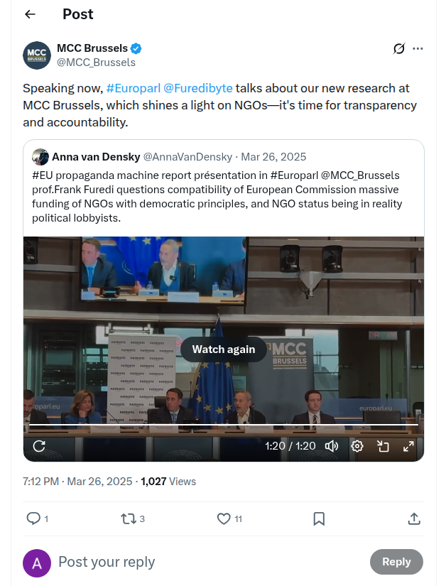The height and width of the screenshot is (586, 446).
Task: Retweet MCC Brussels' post
Action: [129, 519]
